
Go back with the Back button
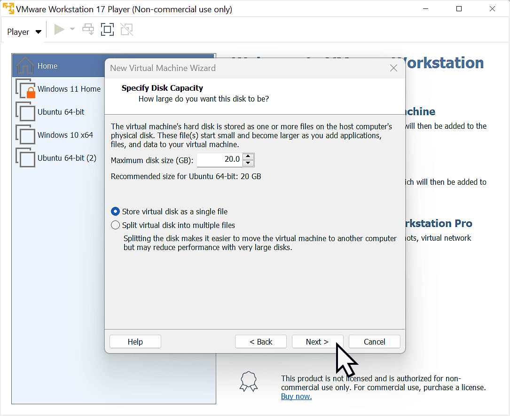click(x=261, y=342)
